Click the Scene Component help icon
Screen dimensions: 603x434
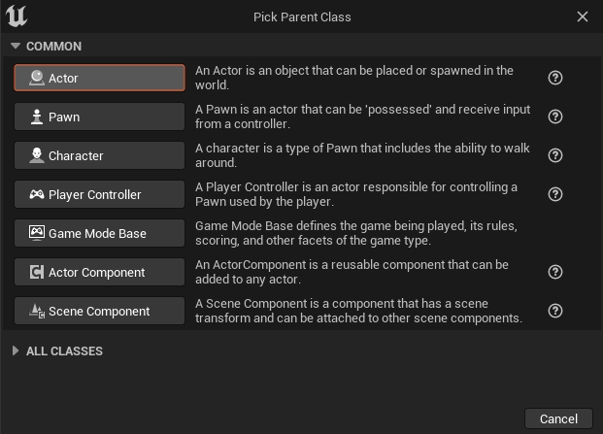(x=555, y=311)
